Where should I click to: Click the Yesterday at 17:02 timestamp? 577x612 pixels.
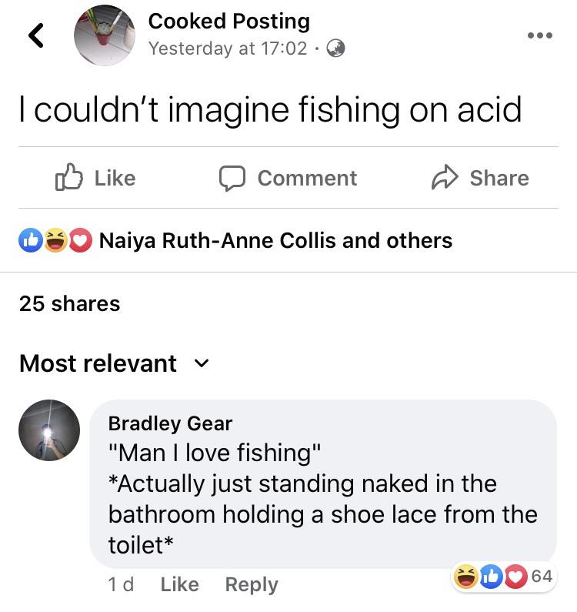click(228, 48)
